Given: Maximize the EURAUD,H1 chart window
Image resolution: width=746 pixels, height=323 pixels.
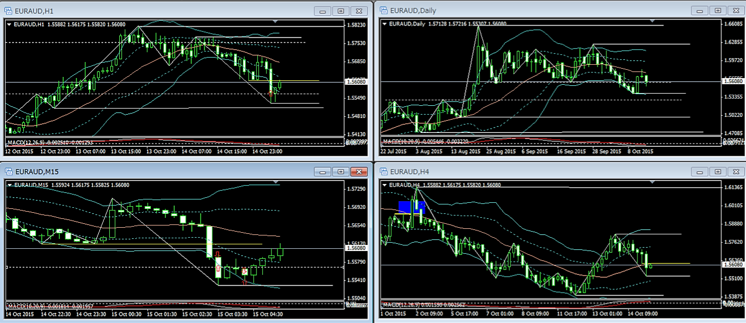Looking at the screenshot, I should point(341,11).
